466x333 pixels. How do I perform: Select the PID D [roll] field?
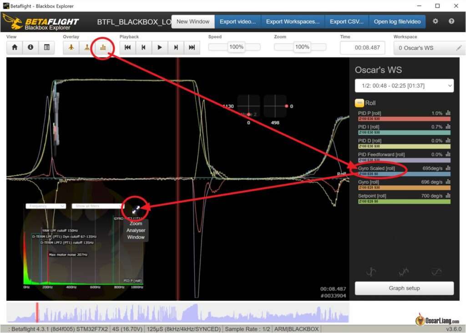tap(370, 140)
